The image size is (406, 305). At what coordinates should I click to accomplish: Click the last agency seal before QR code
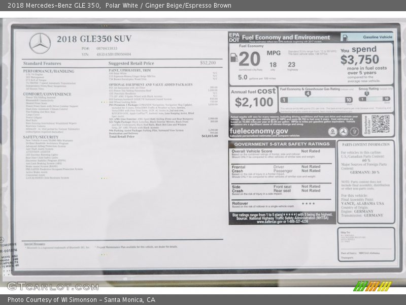click(x=354, y=132)
